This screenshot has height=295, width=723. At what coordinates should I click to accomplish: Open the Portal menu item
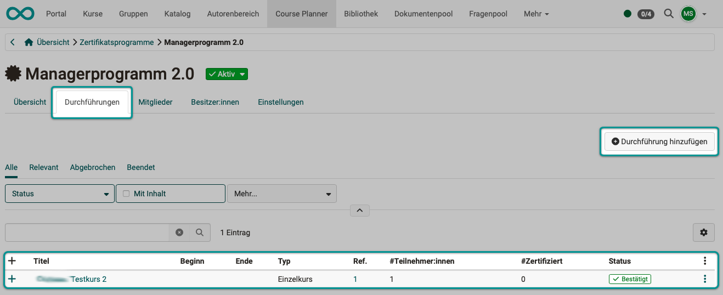pos(57,14)
